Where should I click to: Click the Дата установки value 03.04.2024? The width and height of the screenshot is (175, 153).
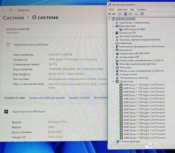55,132
